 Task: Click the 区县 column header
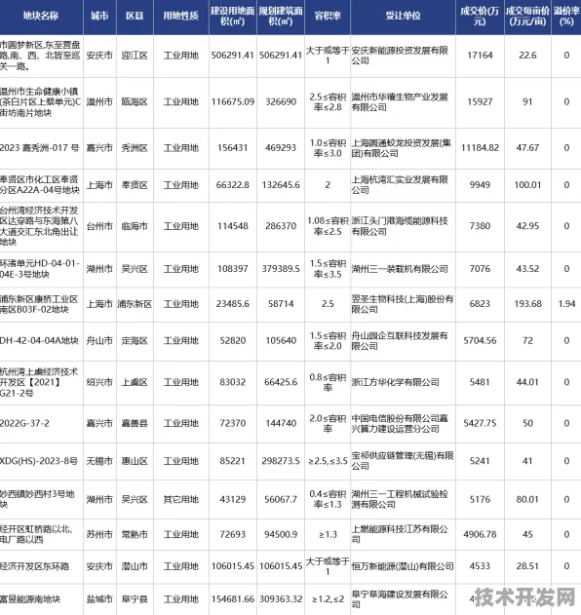click(x=135, y=16)
